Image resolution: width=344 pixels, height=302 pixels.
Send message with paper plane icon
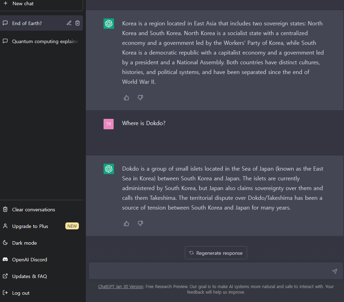(x=335, y=271)
